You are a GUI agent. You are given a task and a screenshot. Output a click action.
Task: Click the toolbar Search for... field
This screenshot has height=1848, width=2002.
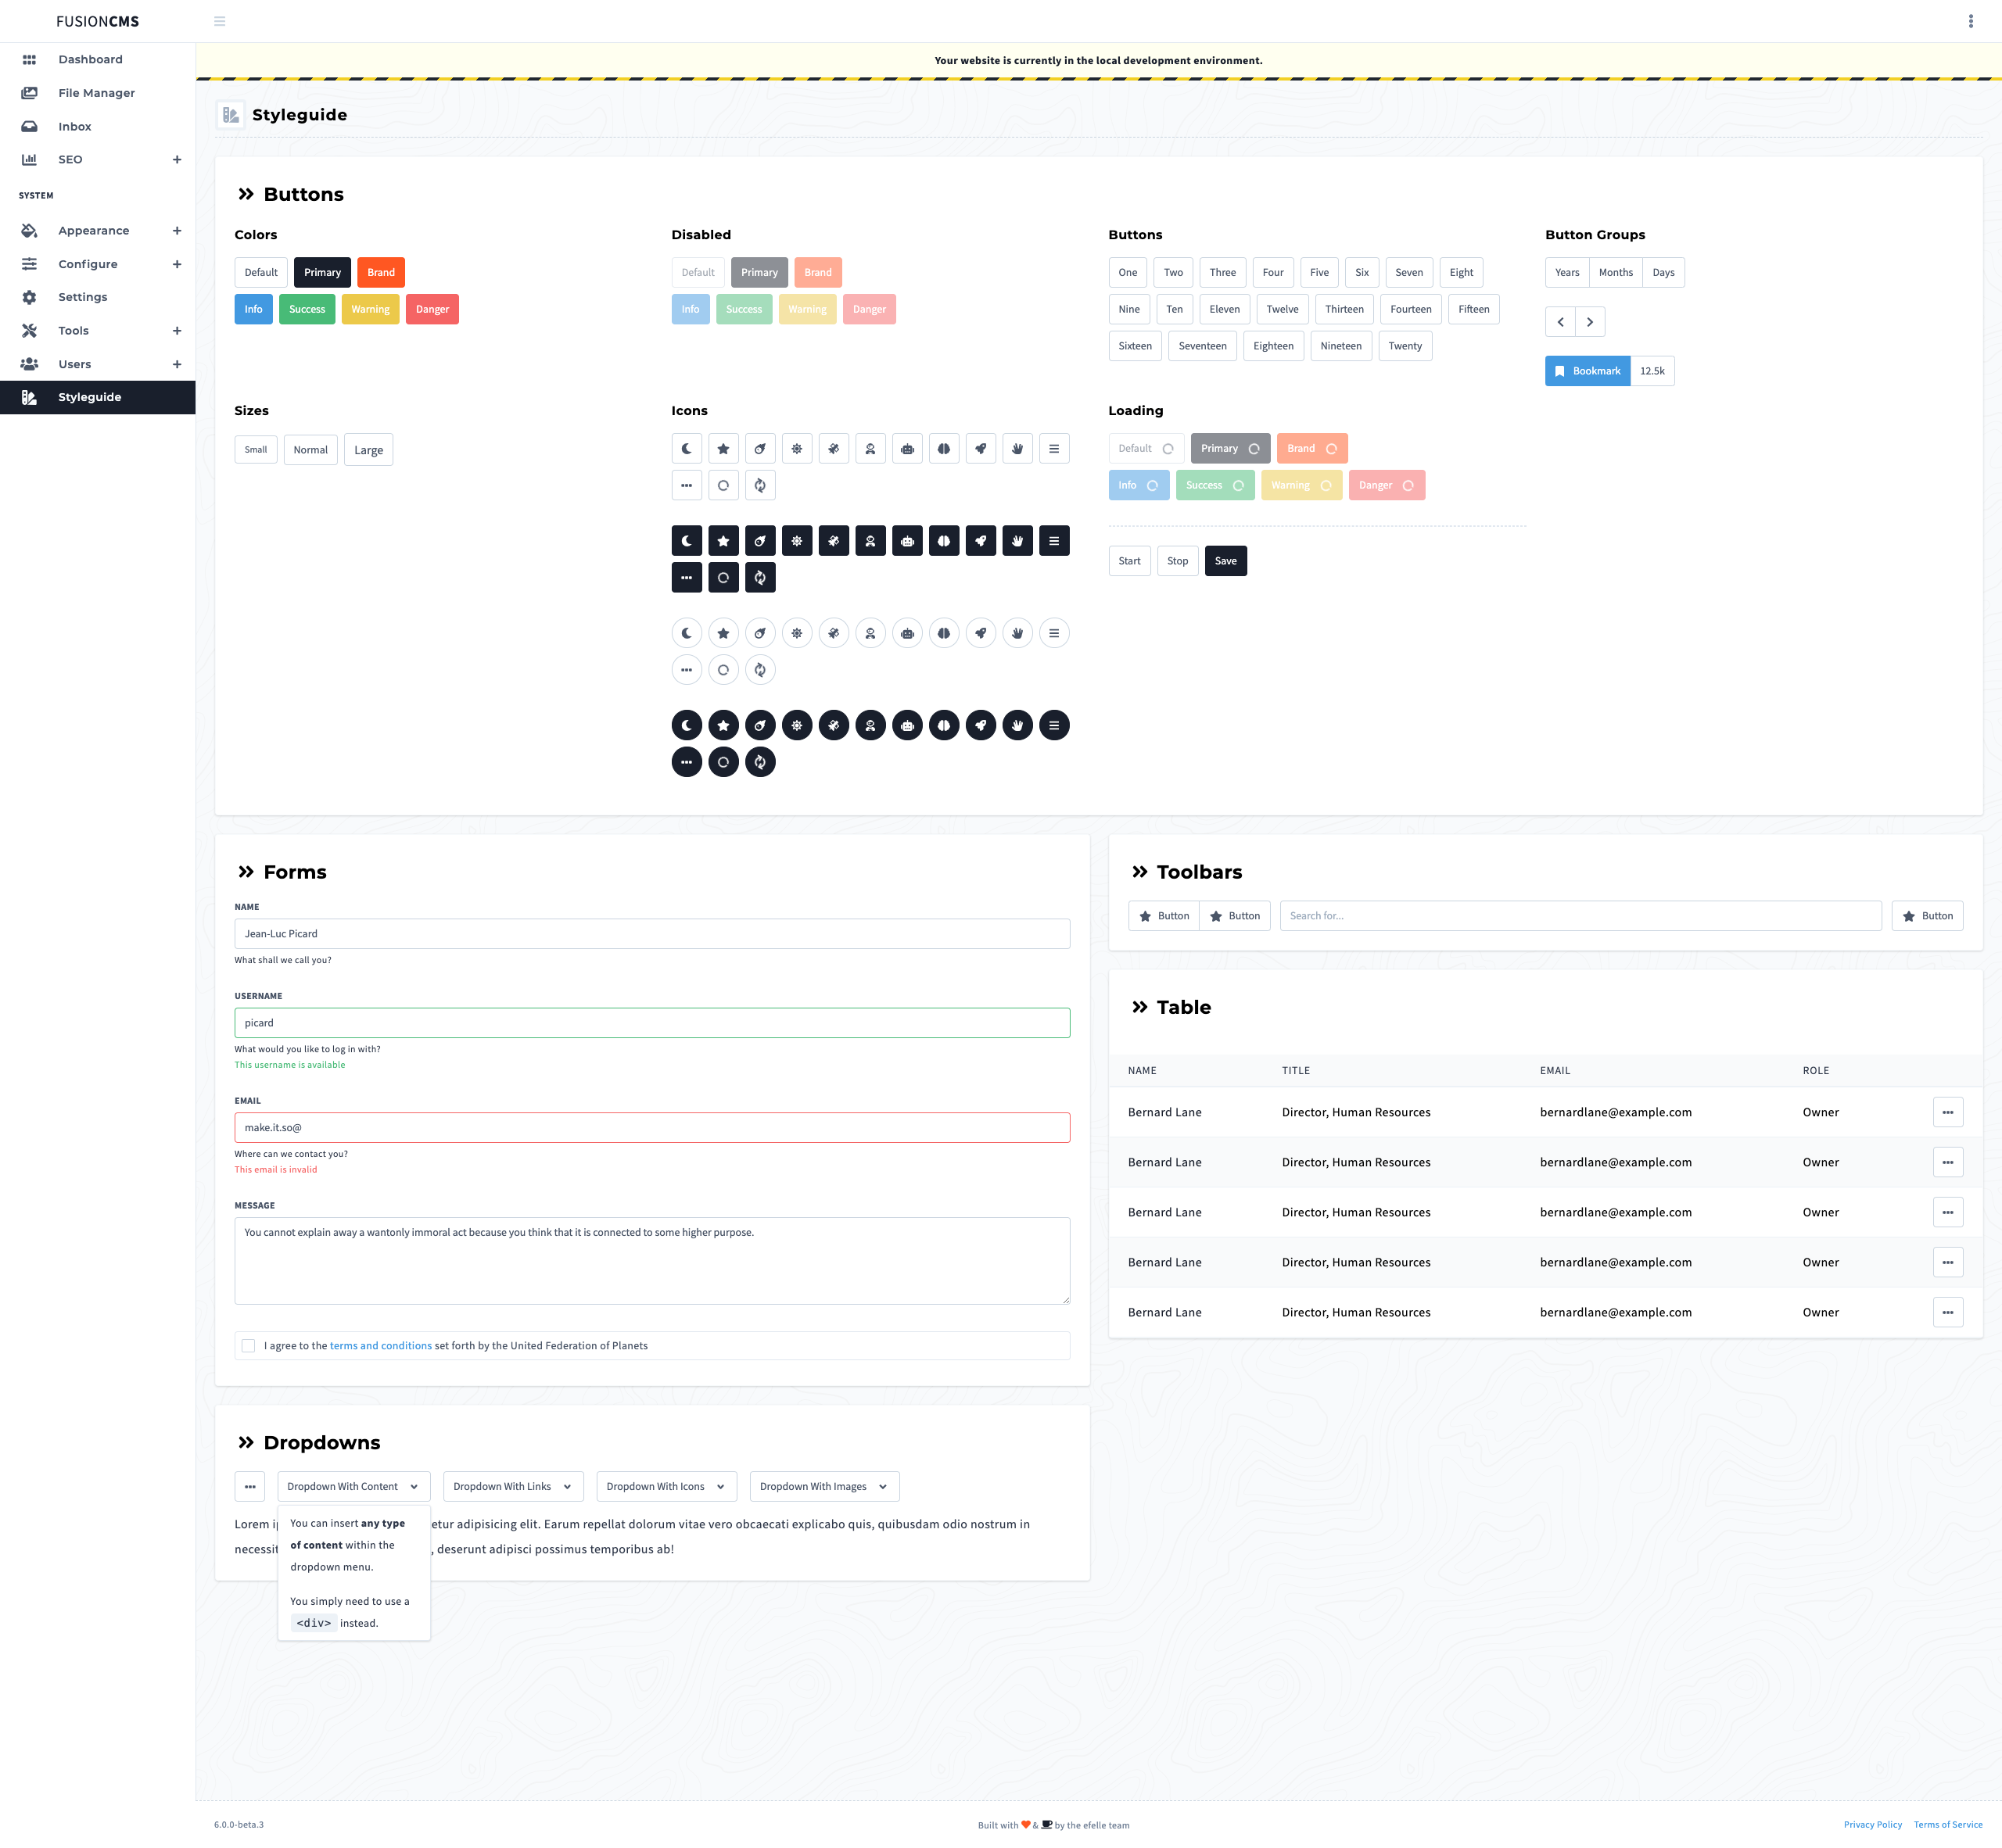[x=1580, y=916]
